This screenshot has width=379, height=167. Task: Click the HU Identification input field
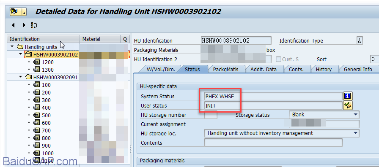[x=236, y=40]
